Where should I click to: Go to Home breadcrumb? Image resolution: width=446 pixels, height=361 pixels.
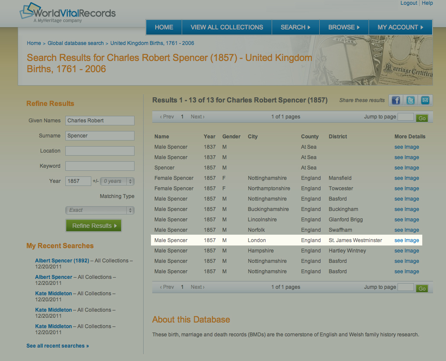click(34, 43)
